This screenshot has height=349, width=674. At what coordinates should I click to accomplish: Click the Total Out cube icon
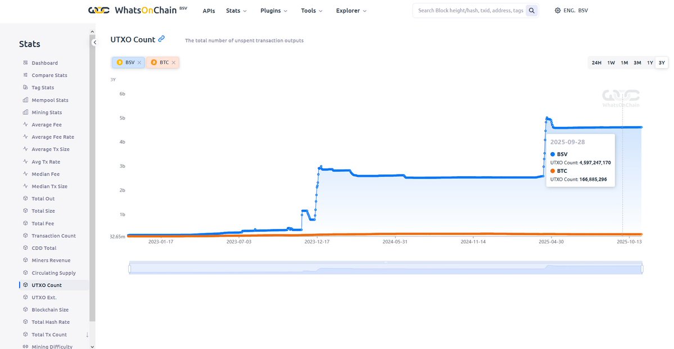[25, 198]
